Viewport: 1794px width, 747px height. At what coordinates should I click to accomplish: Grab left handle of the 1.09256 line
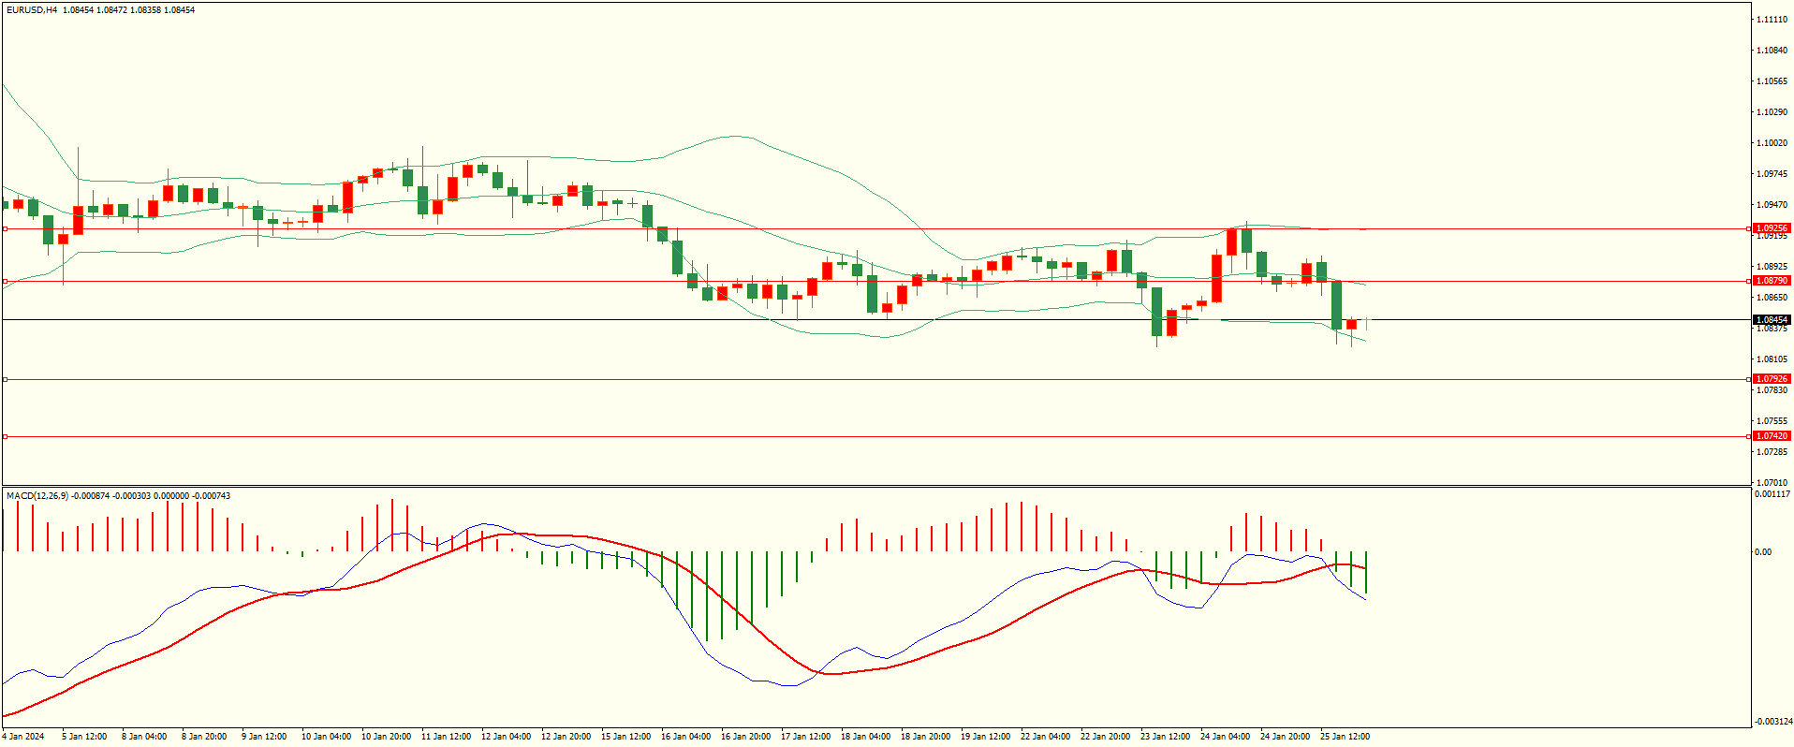click(x=6, y=228)
